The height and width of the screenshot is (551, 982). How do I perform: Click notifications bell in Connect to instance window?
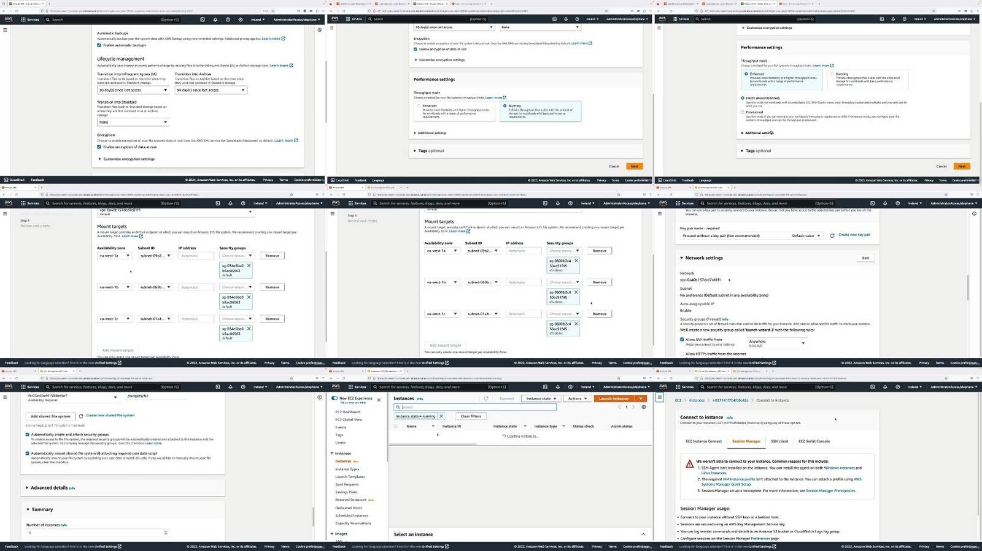885,387
